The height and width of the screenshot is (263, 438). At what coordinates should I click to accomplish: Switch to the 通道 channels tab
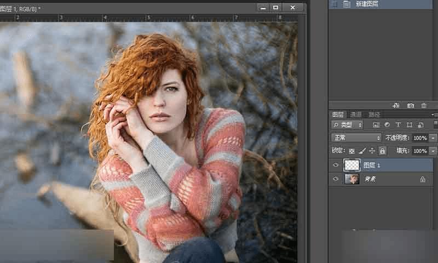pyautogui.click(x=356, y=115)
